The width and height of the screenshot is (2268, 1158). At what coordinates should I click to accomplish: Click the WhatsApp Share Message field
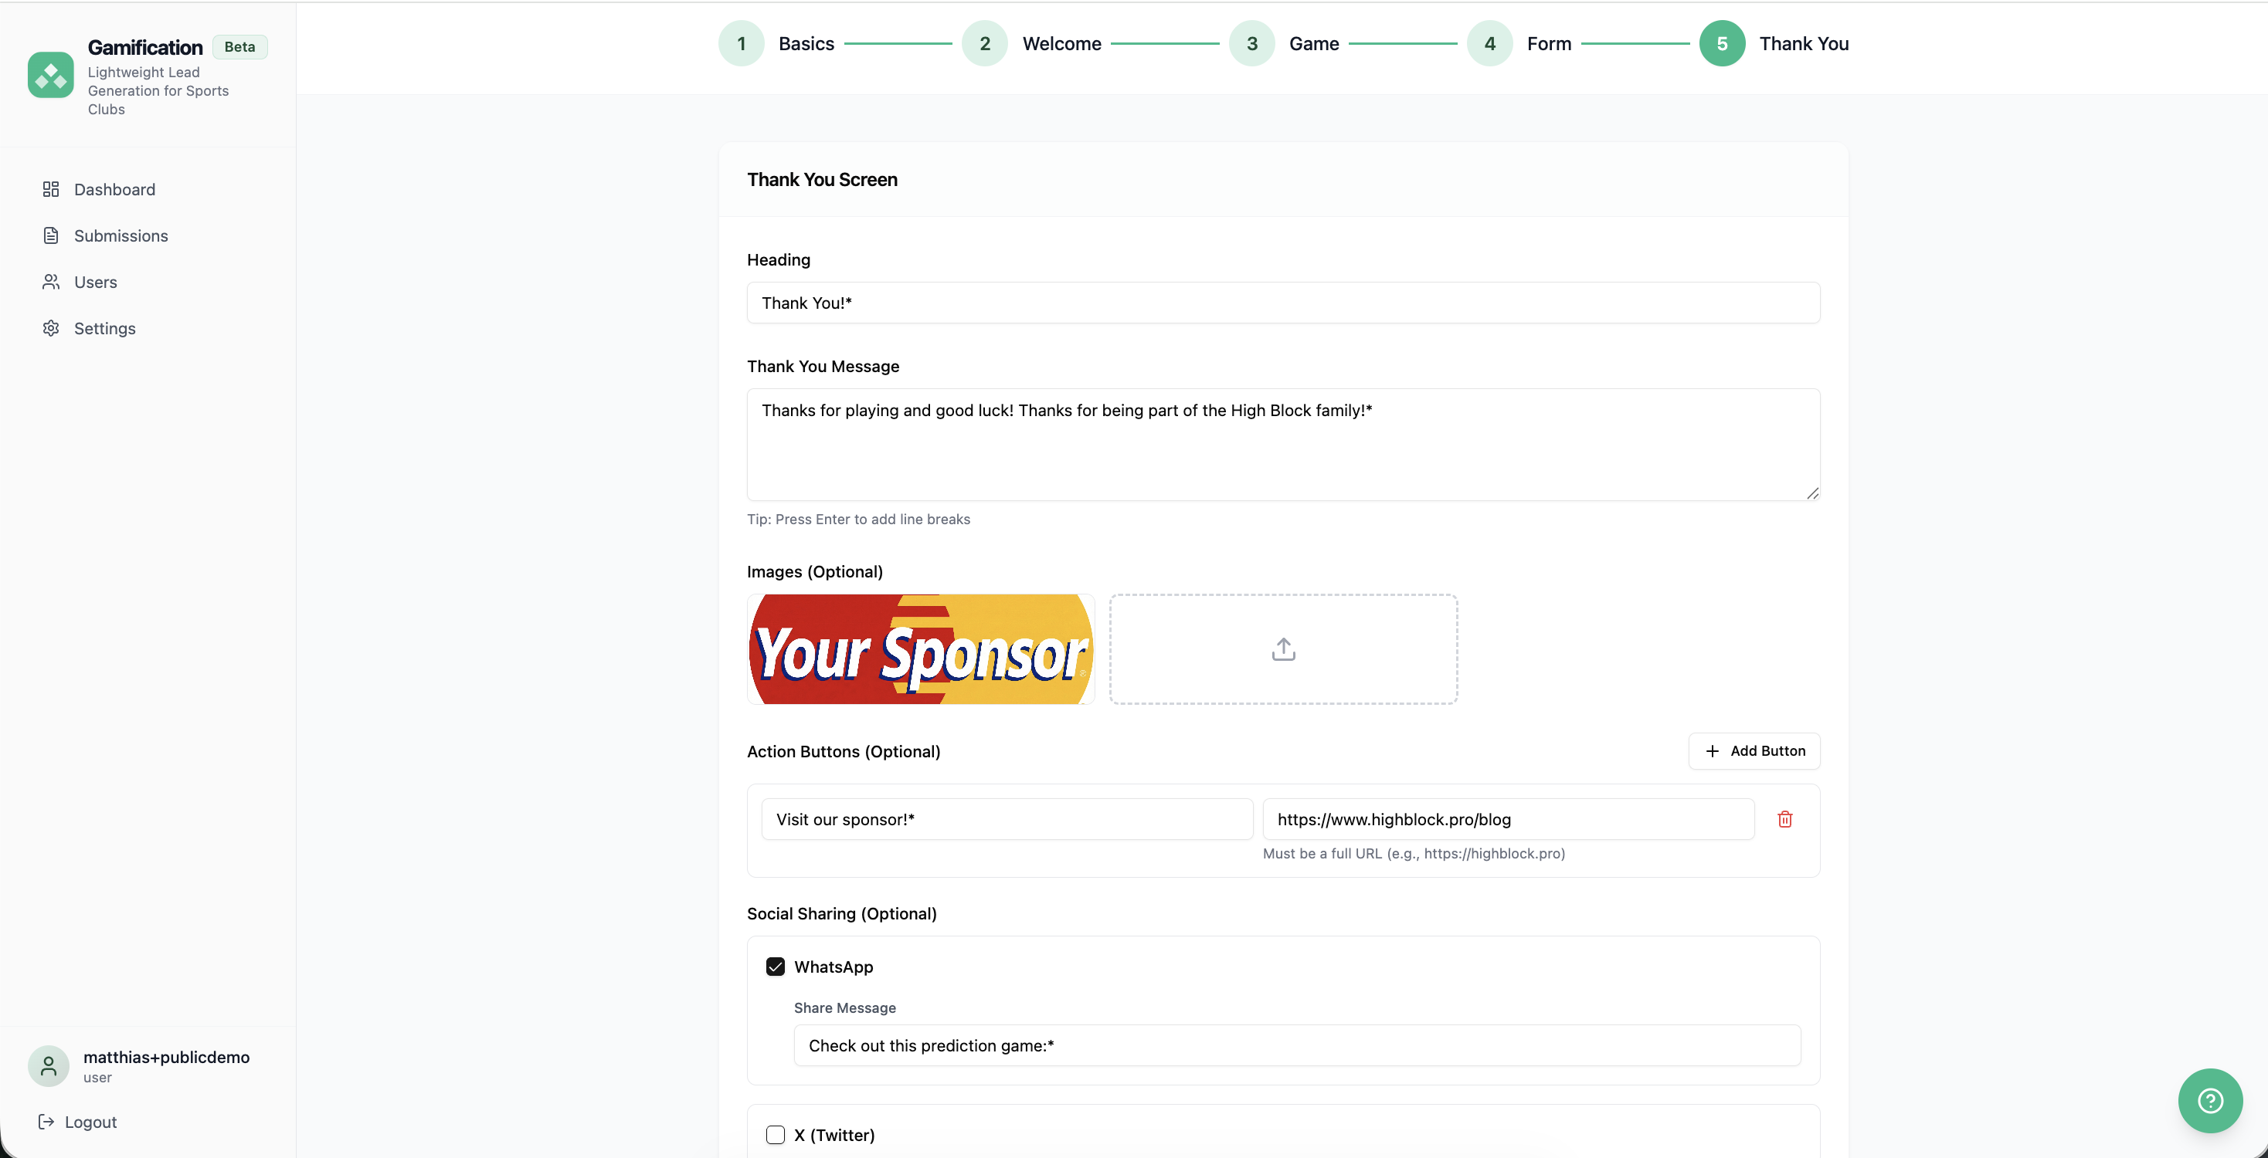tap(1295, 1045)
